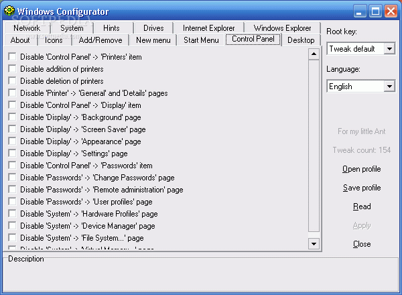The height and width of the screenshot is (295, 402).
Task: Select the Hints tab
Action: (x=111, y=28)
